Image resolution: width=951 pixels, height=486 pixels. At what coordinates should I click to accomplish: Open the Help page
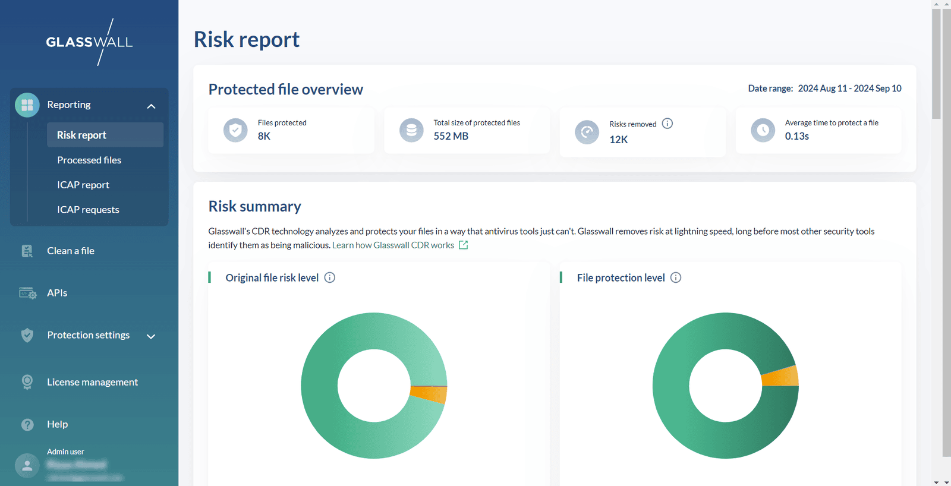57,424
